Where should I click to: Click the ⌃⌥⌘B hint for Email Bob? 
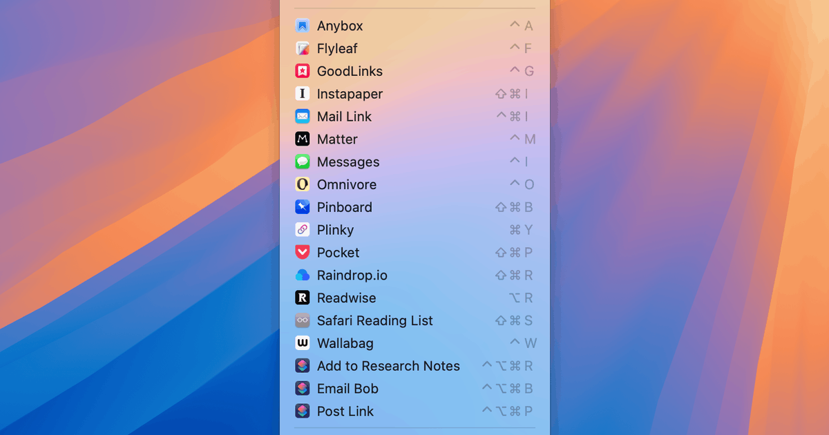coord(507,389)
